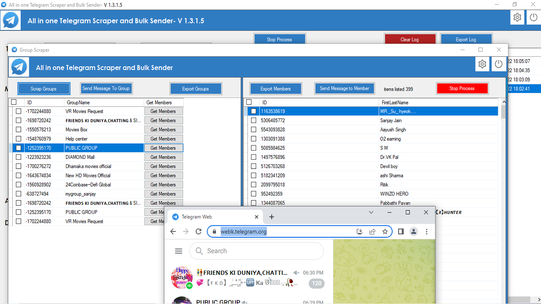Click members list scrollbar up arrow

503,102
